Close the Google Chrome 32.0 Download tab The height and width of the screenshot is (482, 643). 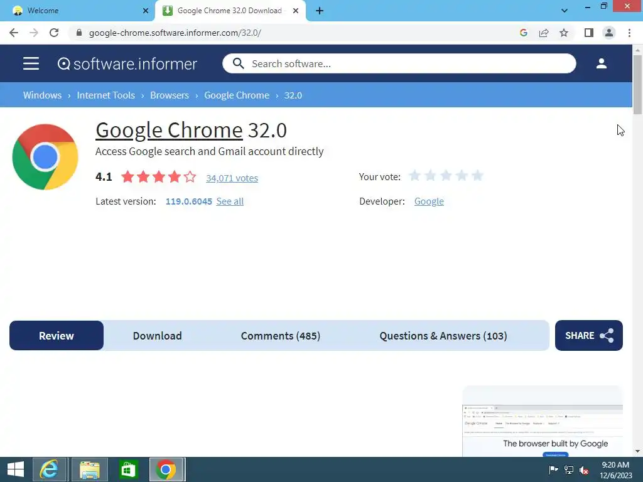pos(296,11)
